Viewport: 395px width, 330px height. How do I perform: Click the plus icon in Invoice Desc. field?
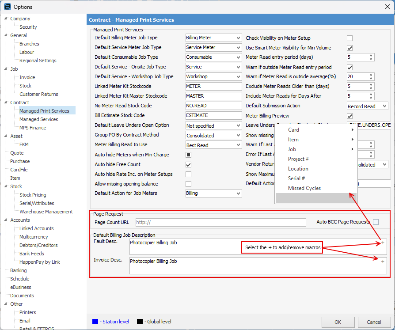383,262
